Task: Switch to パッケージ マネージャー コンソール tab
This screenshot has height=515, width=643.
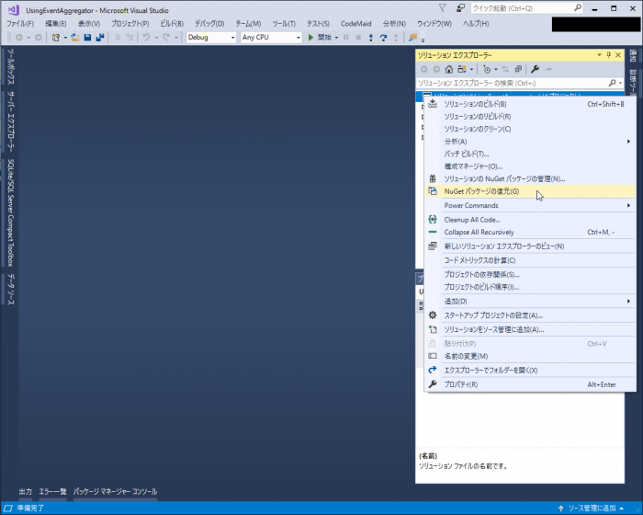Action: (x=115, y=492)
